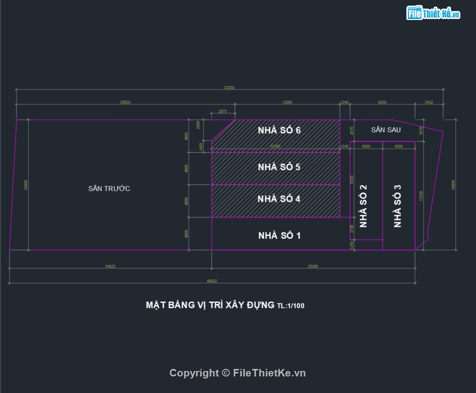Click the dimension value 28830
The width and height of the screenshot is (476, 393).
click(x=125, y=102)
